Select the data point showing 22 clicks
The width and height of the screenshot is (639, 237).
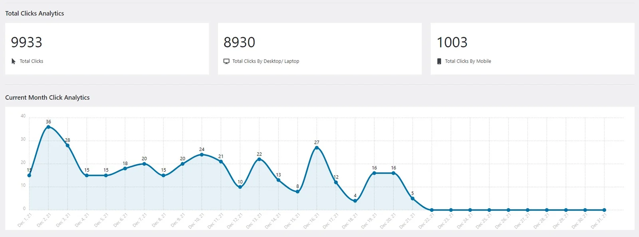point(259,159)
